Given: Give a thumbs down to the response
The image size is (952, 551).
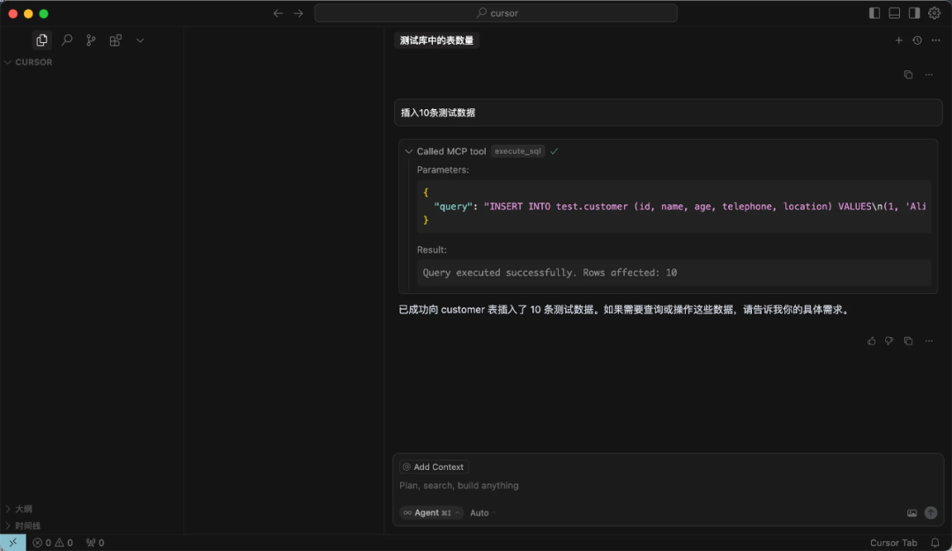Looking at the screenshot, I should (x=889, y=341).
